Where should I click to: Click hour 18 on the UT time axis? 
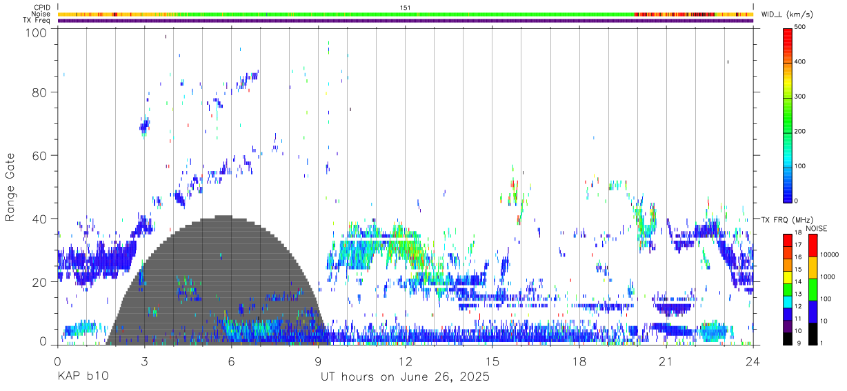579,361
